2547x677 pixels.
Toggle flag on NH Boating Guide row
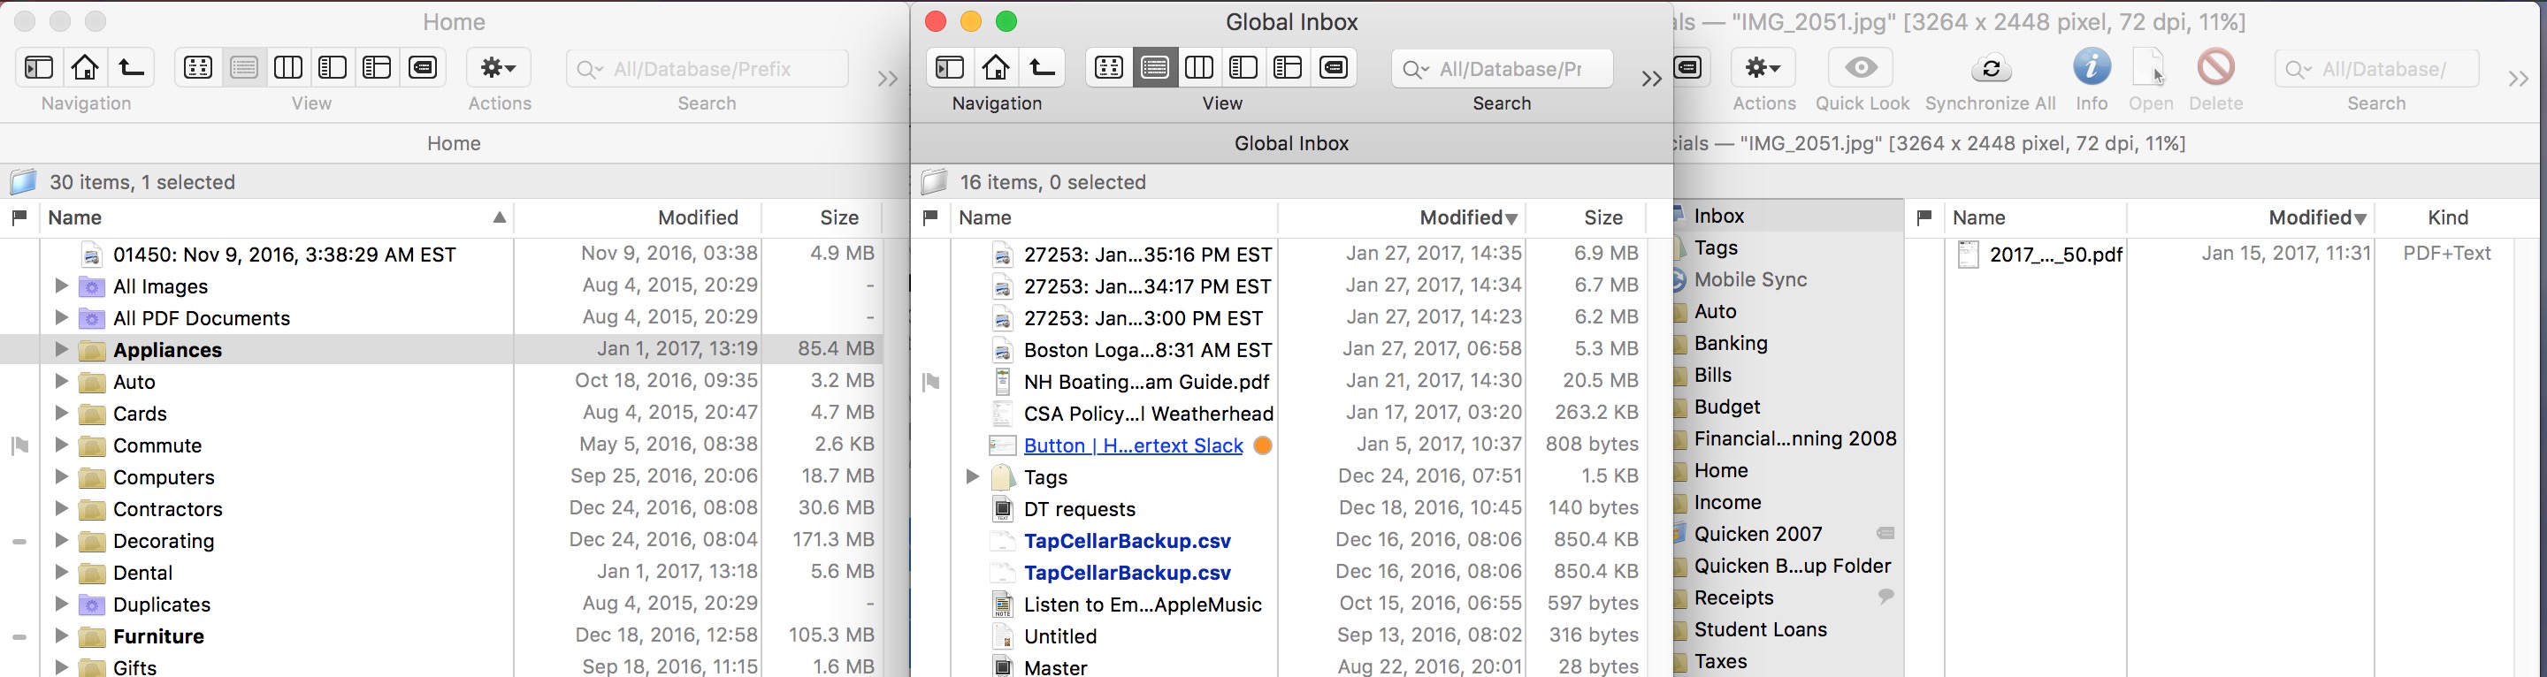pyautogui.click(x=930, y=382)
